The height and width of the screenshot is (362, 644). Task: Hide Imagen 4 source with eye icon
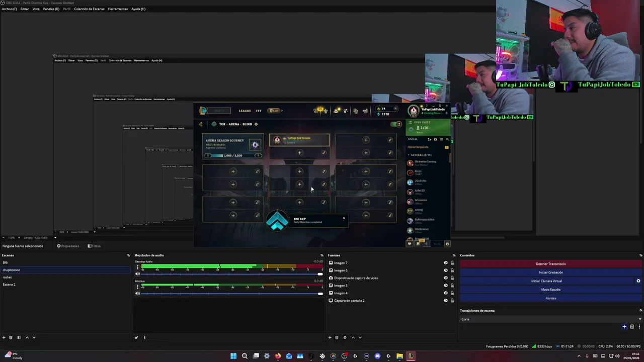[x=445, y=293]
